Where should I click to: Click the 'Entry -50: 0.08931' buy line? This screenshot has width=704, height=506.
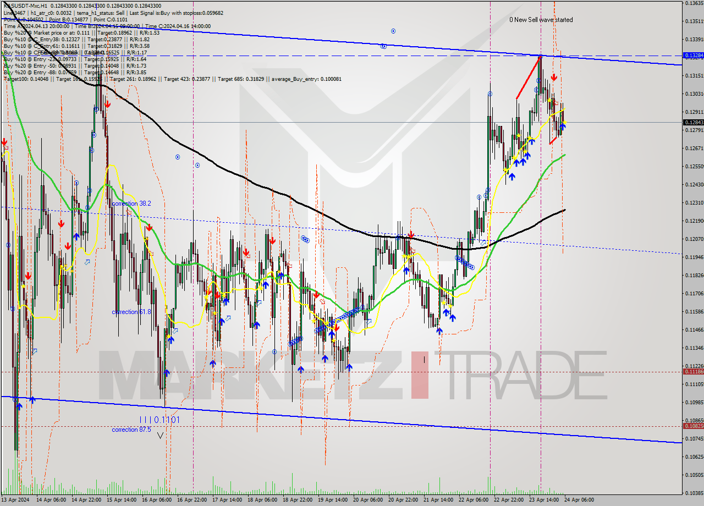[x=75, y=65]
